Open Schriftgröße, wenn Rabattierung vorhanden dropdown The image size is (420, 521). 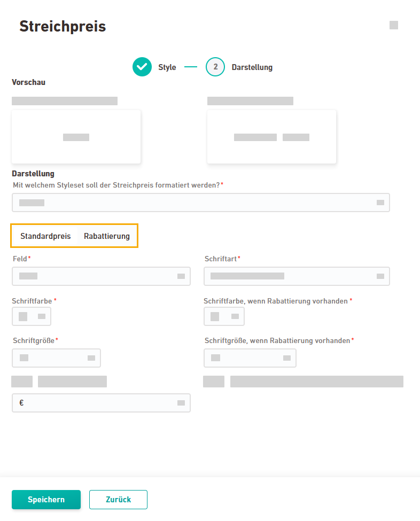tap(287, 357)
